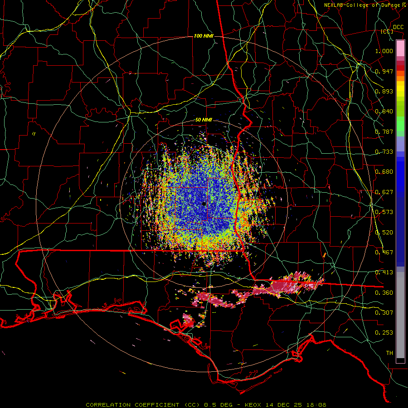Pick the gray segment at the color bar's bottom
The width and height of the screenshot is (408, 408).
pos(400,316)
